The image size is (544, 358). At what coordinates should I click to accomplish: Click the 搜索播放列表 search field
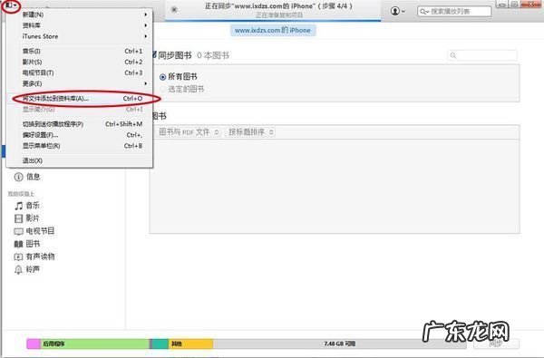tap(454, 12)
